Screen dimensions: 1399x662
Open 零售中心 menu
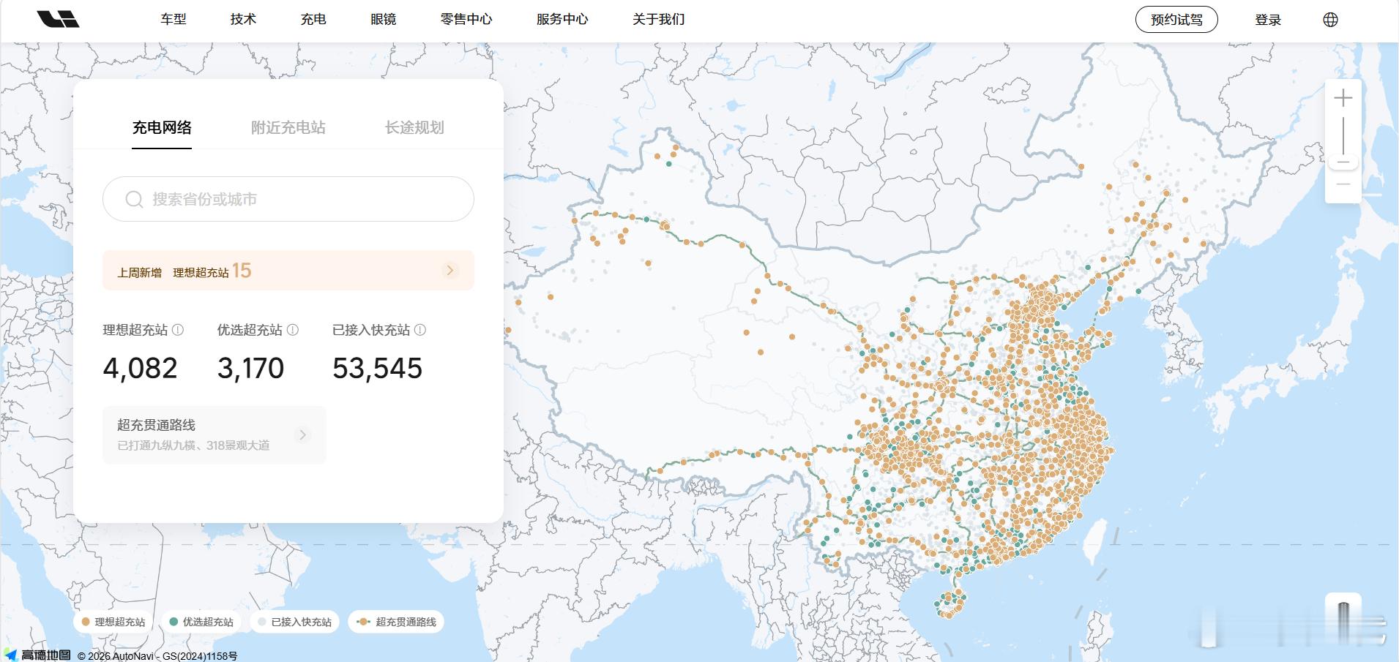[466, 19]
